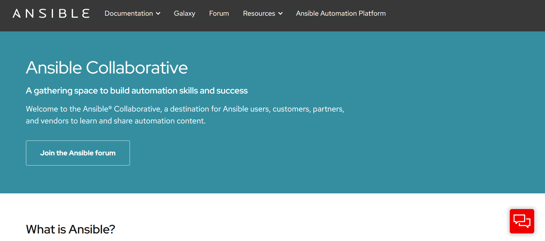Viewport: 545px width, 241px height.
Task: Open the red chat widget icon
Action: pos(522,221)
